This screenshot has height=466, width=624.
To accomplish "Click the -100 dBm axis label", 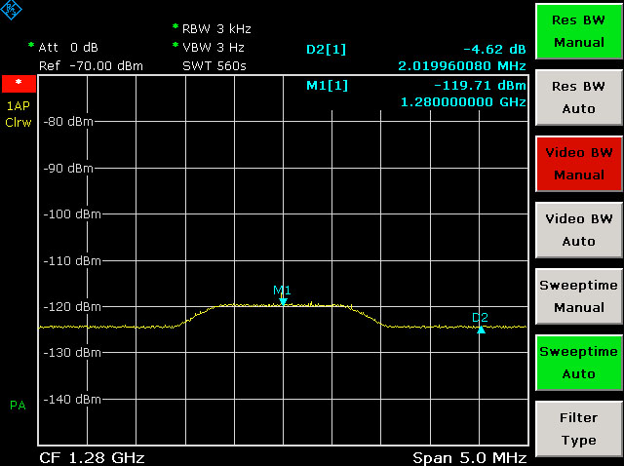I will (x=72, y=214).
